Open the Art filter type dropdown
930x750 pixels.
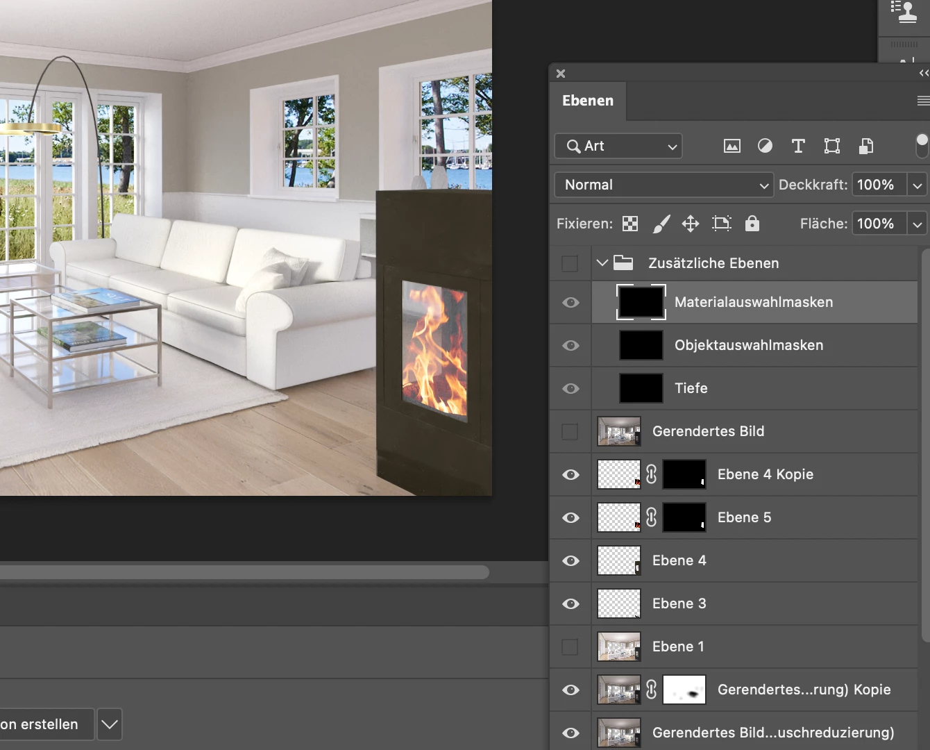tap(618, 146)
